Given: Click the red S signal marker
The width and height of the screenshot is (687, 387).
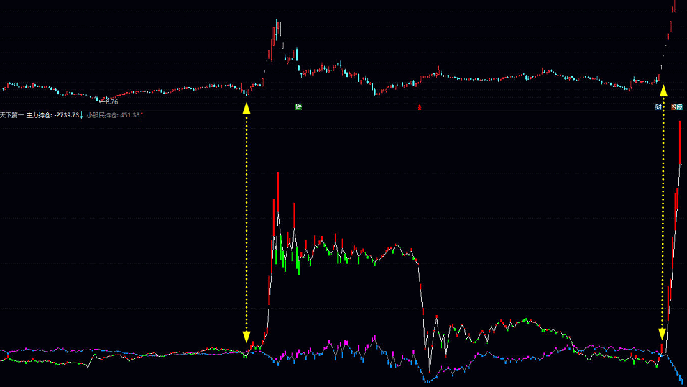Looking at the screenshot, I should [x=419, y=107].
